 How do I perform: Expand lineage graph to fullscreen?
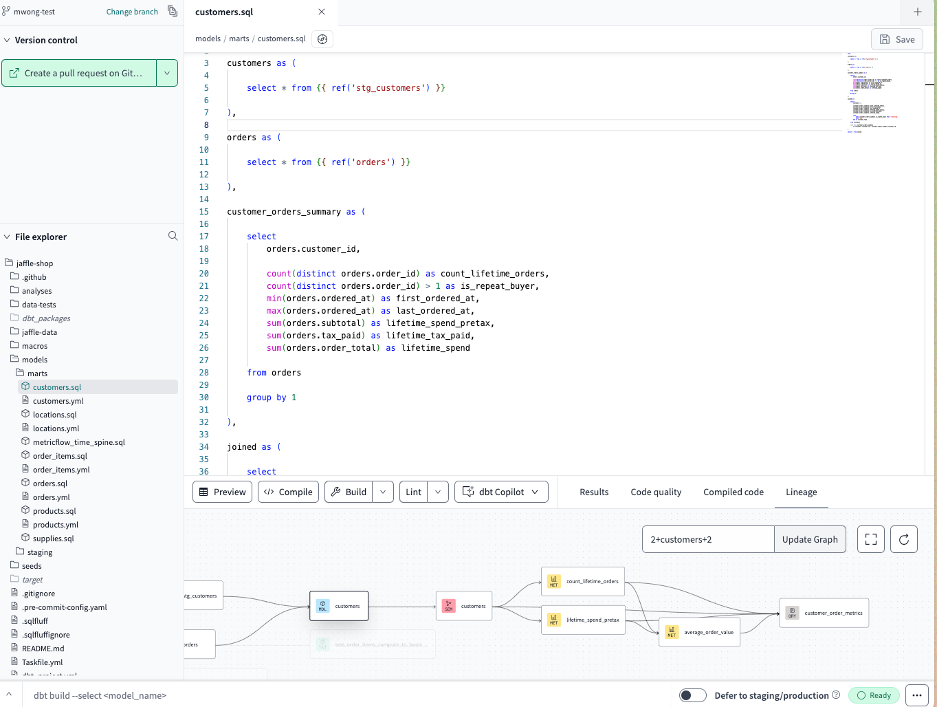click(870, 539)
